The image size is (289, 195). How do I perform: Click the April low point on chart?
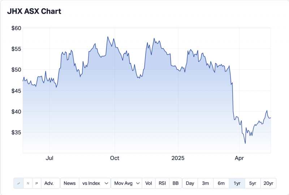pyautogui.click(x=245, y=143)
